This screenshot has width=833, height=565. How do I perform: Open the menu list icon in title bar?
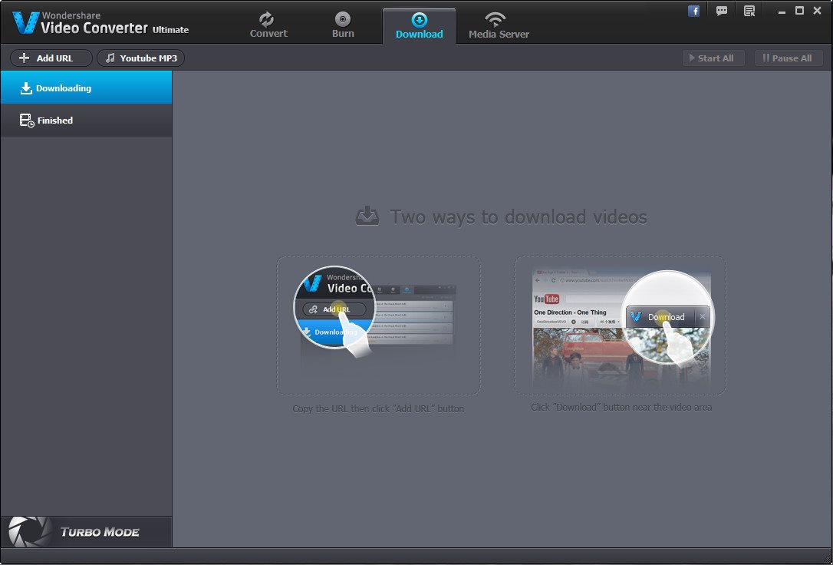tap(749, 11)
